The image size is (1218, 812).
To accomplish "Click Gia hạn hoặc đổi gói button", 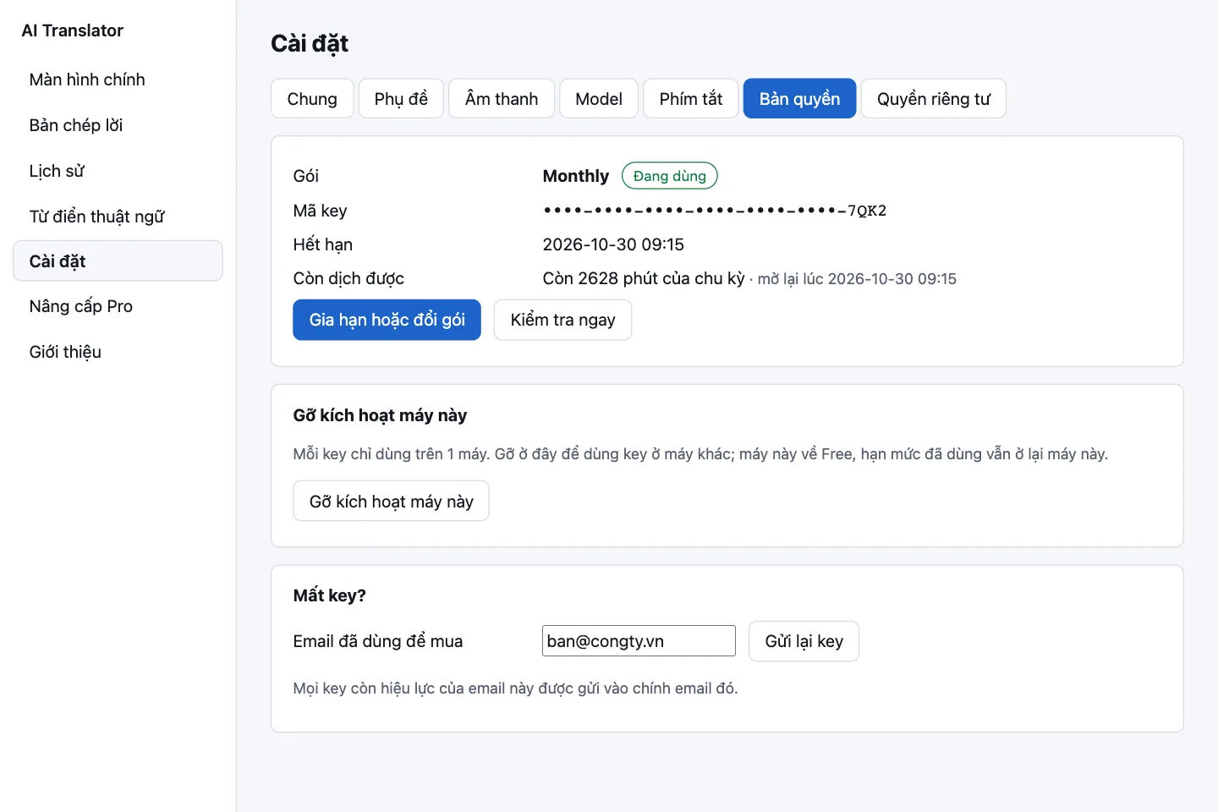I will 387,320.
